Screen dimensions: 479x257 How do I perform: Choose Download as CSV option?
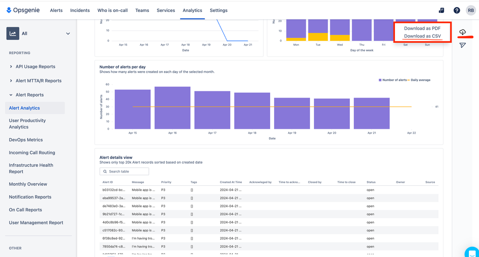pos(422,36)
